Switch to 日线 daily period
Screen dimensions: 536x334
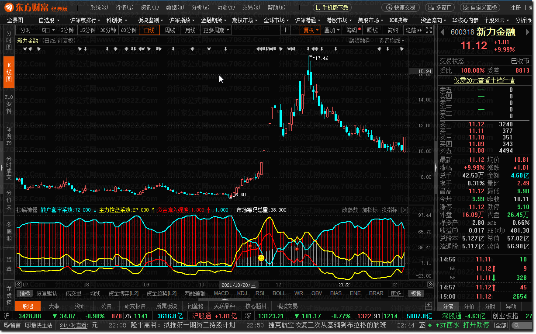point(149,30)
